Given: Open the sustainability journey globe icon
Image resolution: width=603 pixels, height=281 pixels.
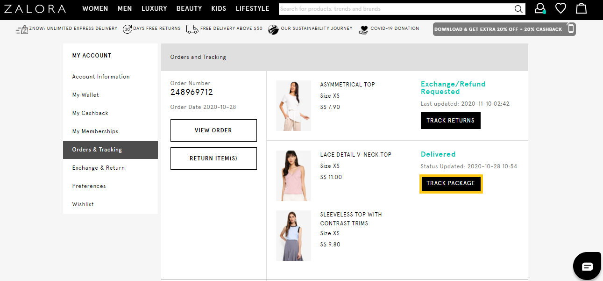Looking at the screenshot, I should pyautogui.click(x=273, y=29).
